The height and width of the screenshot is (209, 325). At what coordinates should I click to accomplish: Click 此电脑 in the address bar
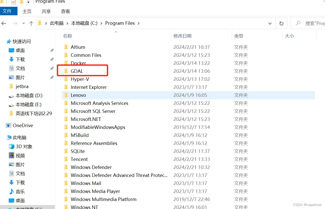pyautogui.click(x=57, y=23)
